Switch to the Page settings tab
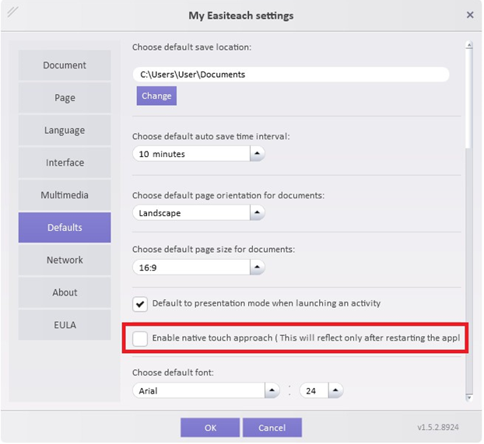The width and height of the screenshot is (484, 444). click(x=65, y=98)
